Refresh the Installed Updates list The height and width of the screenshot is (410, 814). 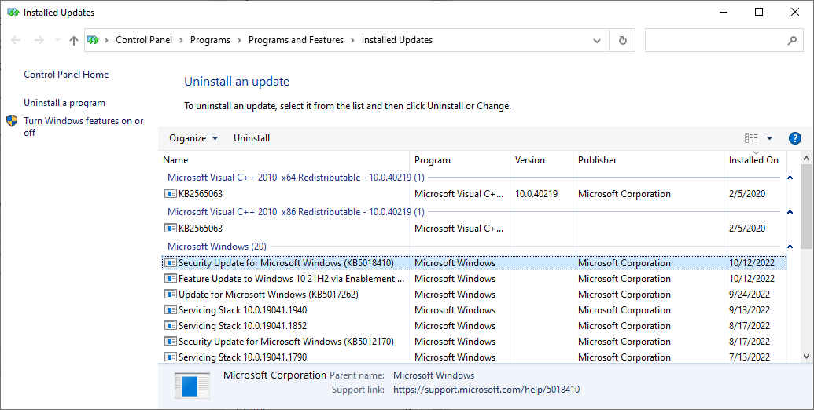coord(622,40)
